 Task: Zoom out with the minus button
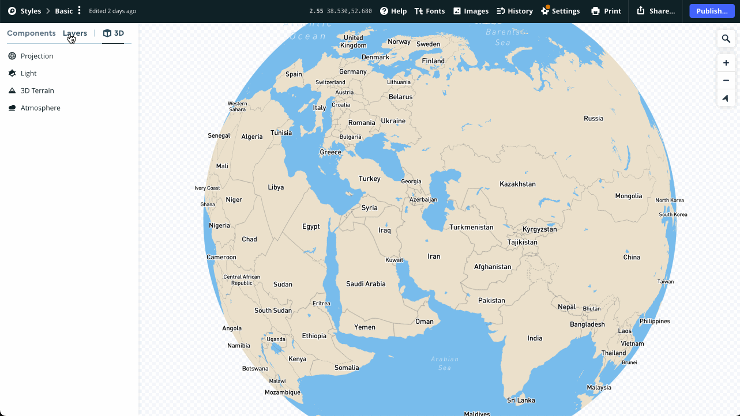[726, 81]
